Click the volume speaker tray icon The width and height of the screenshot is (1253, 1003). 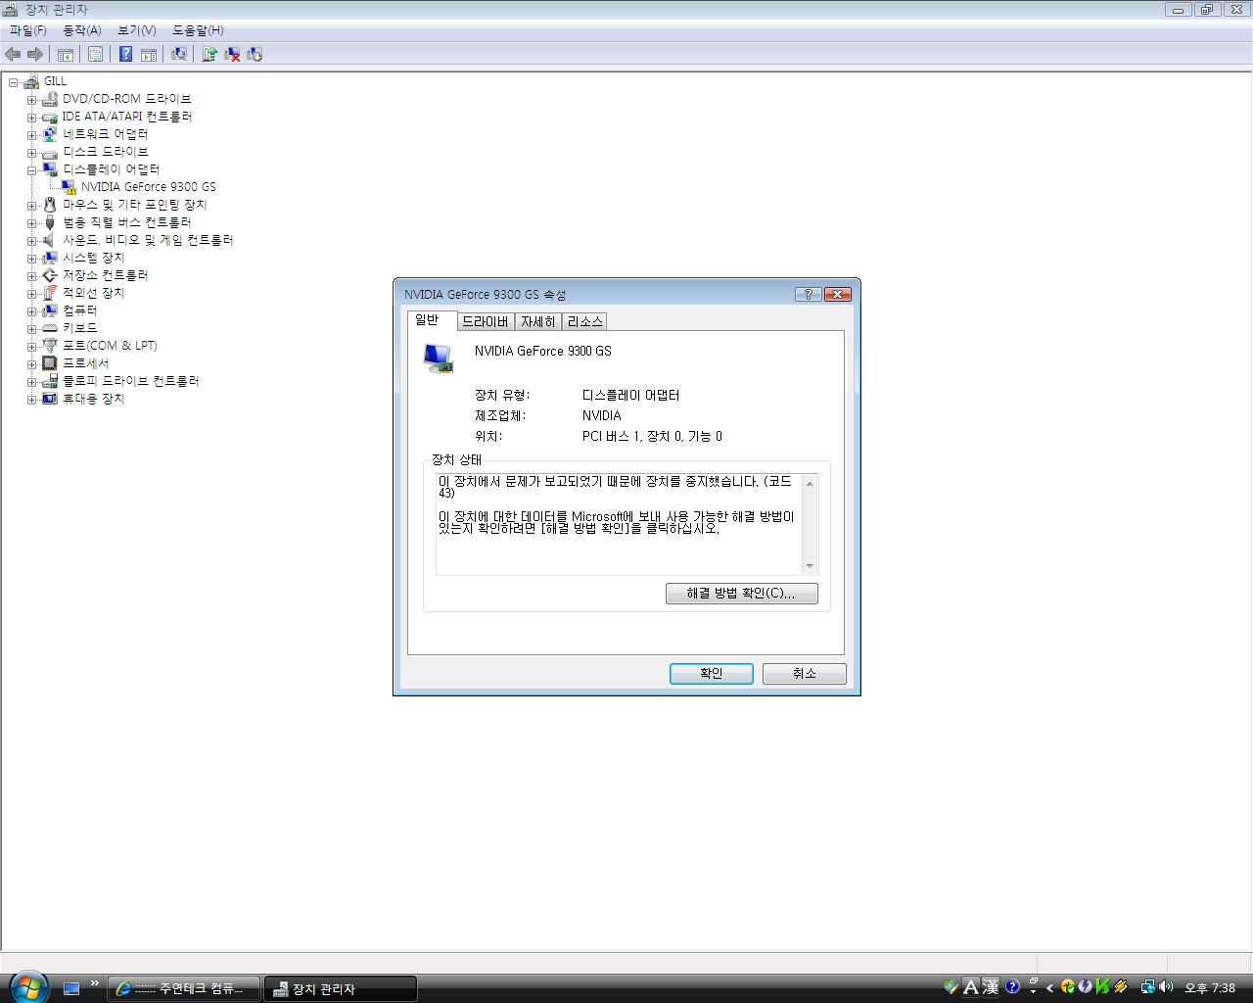tap(1166, 987)
